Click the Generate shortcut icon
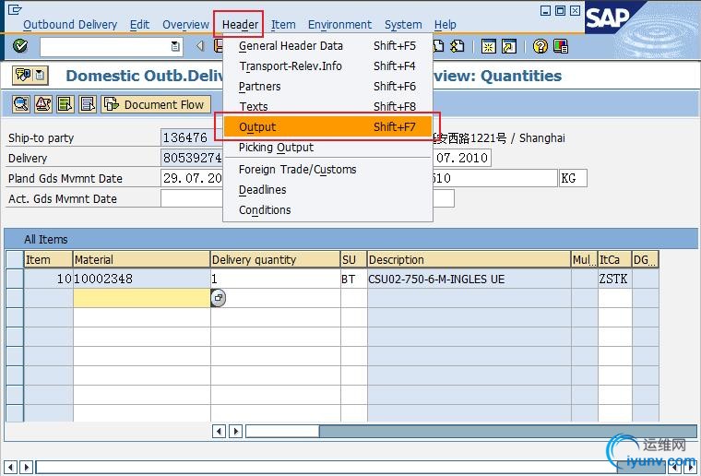Image resolution: width=701 pixels, height=476 pixels. 509,46
